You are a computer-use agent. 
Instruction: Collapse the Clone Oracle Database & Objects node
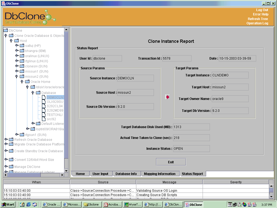pos(6,35)
